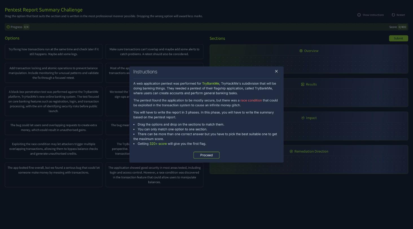Select 'The bug could let users send overlapping requests' option
Screen dimensions: 413x229
point(54,127)
